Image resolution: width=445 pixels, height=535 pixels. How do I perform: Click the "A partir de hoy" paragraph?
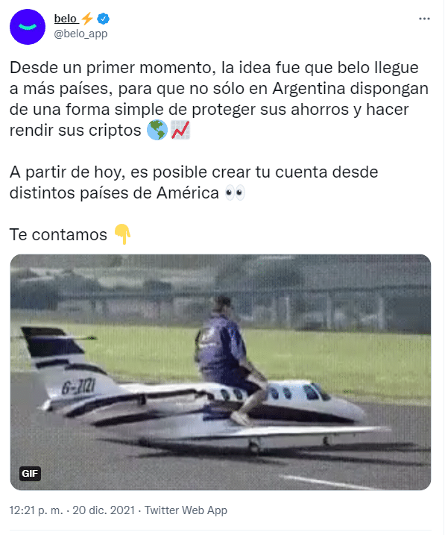[194, 183]
